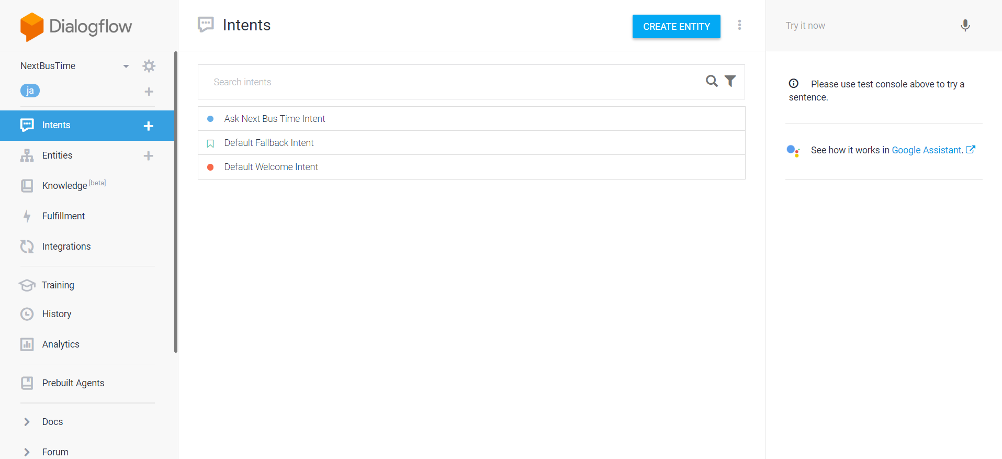1002x459 pixels.
Task: Open the Intents menu item
Action: coord(87,125)
